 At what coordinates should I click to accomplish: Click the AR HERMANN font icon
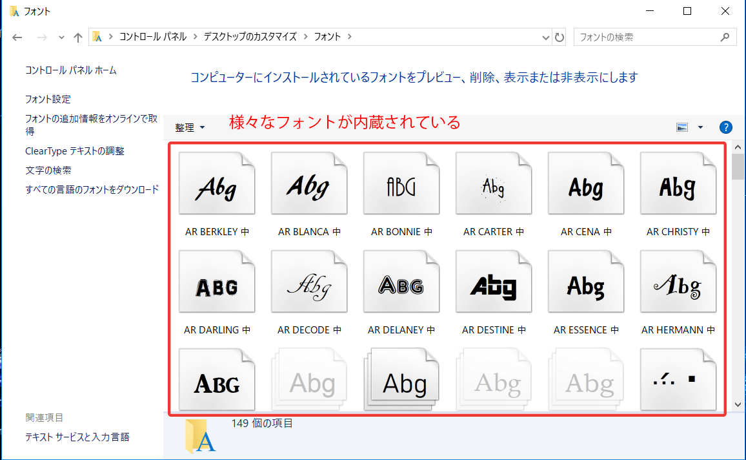(678, 285)
